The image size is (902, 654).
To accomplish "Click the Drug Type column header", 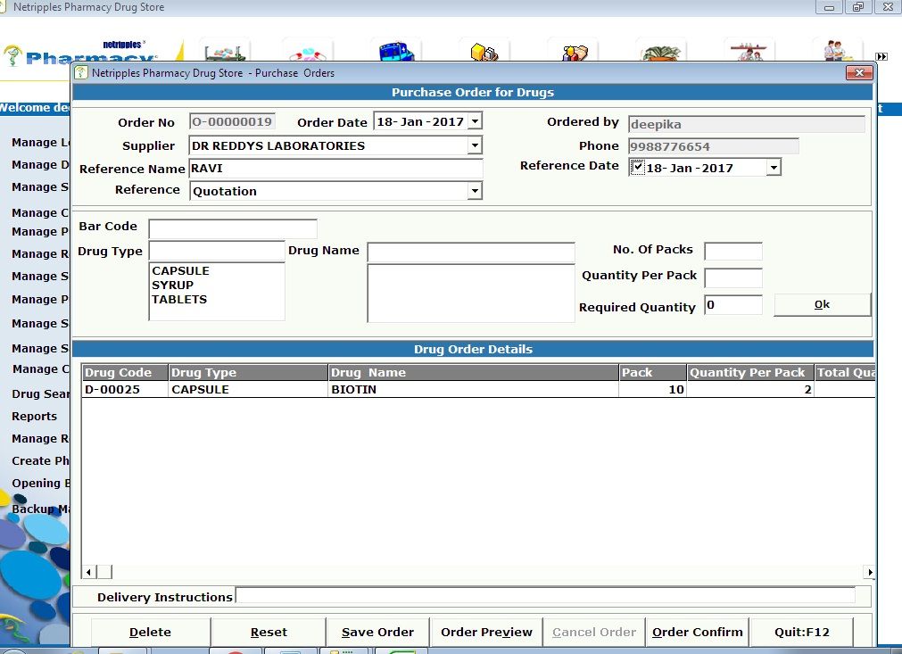I will 248,373.
